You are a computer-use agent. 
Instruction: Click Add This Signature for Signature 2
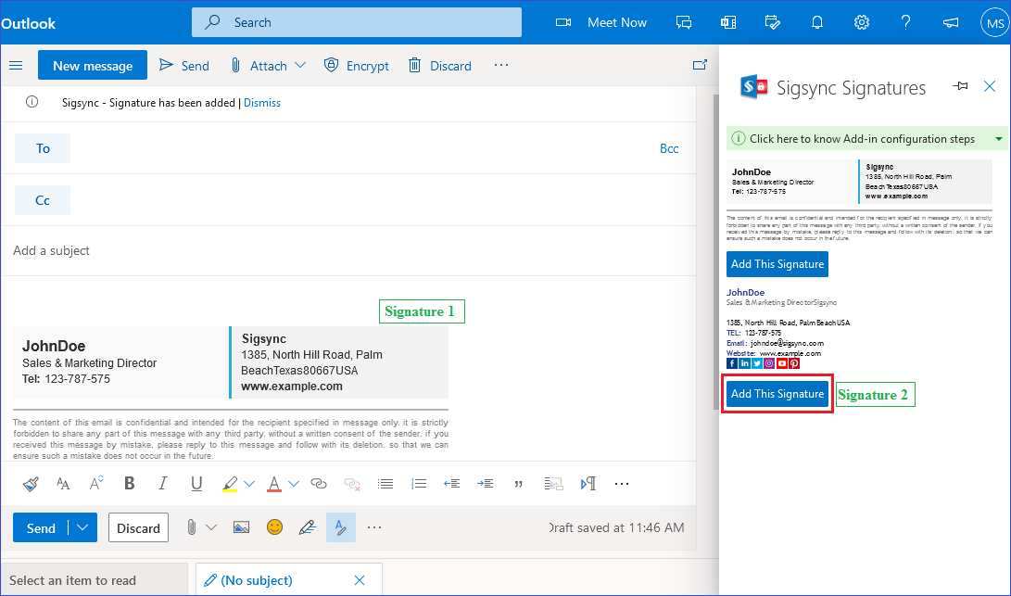click(777, 394)
